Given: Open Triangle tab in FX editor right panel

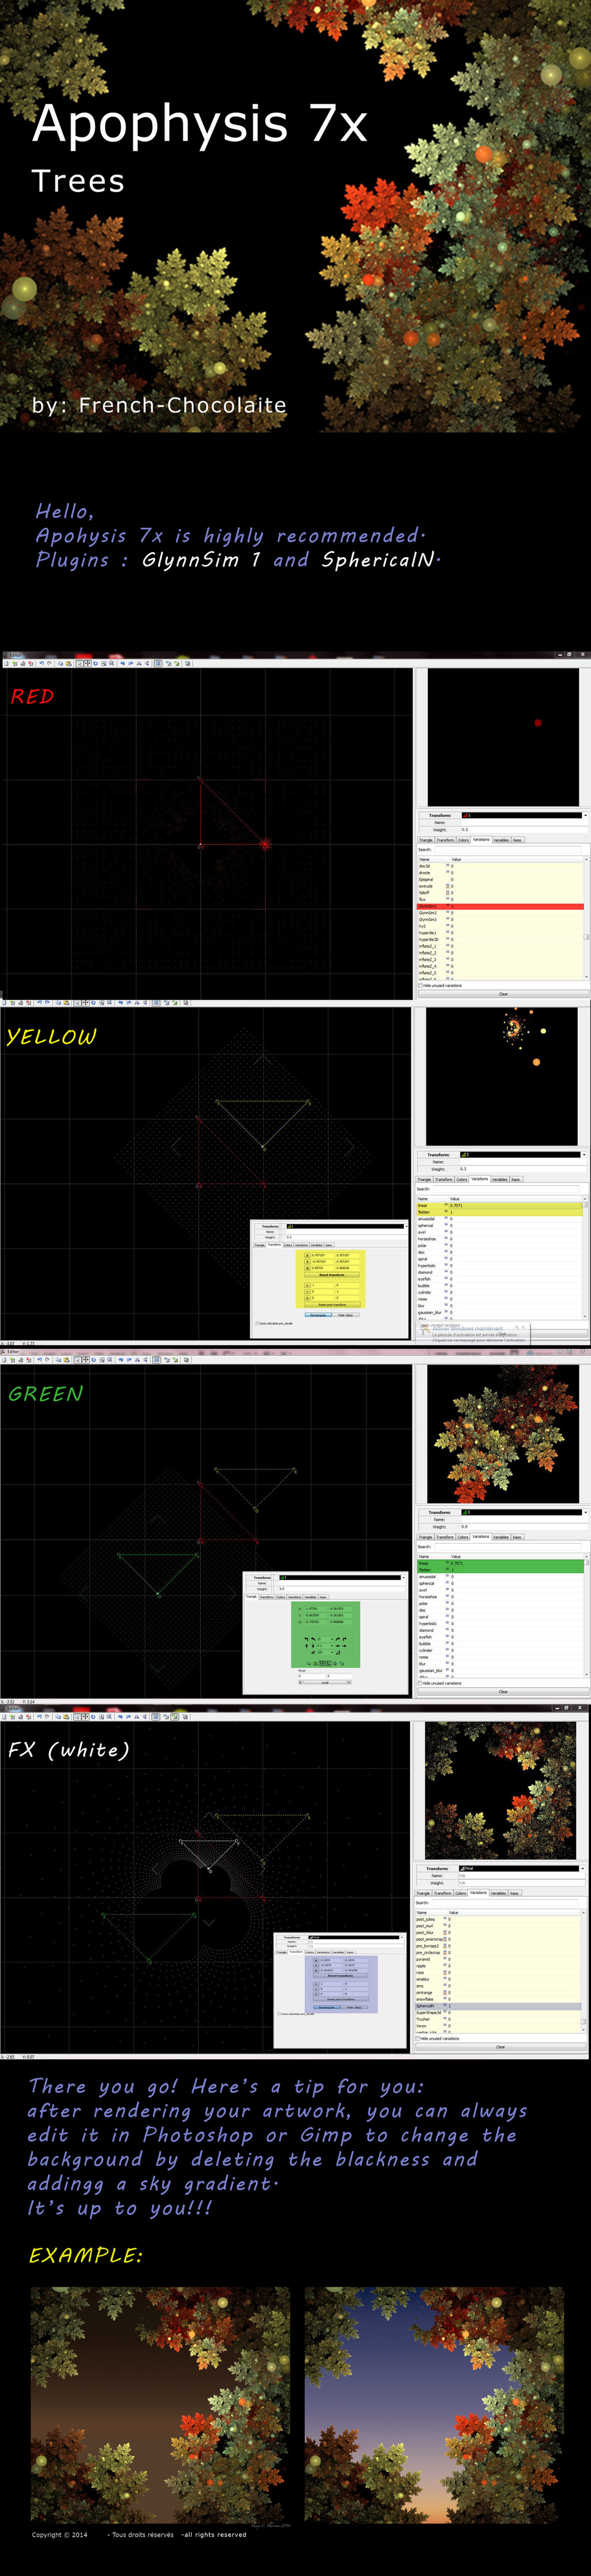Looking at the screenshot, I should (423, 1893).
